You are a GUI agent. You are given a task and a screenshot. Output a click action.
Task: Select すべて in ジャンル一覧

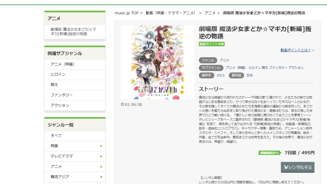[x=75, y=136]
